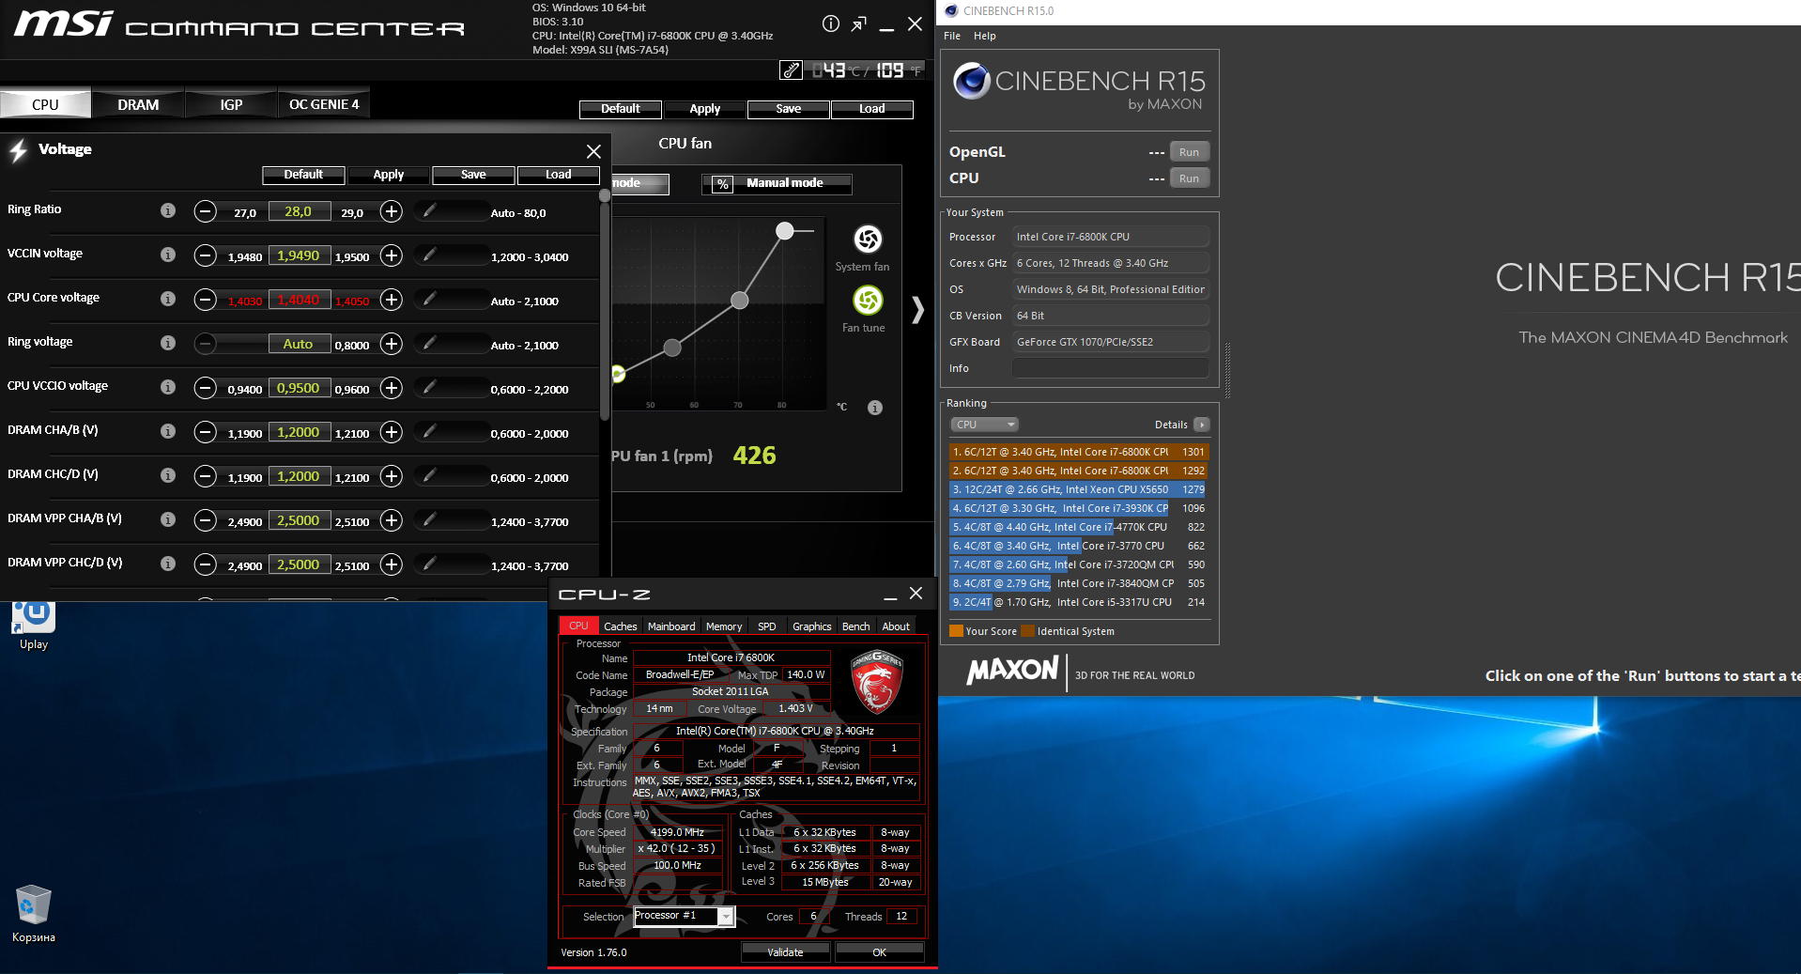Switch to the Memory tab in CPU-Z
This screenshot has height=974, width=1801.
(724, 626)
